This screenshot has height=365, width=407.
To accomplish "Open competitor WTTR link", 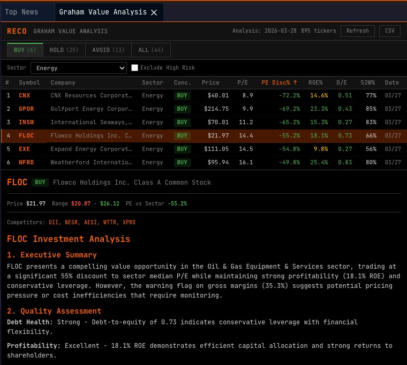I will [x=110, y=222].
